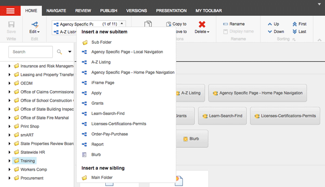Move item Down in sorting
Screen dimensions: 325x187
pos(274,32)
